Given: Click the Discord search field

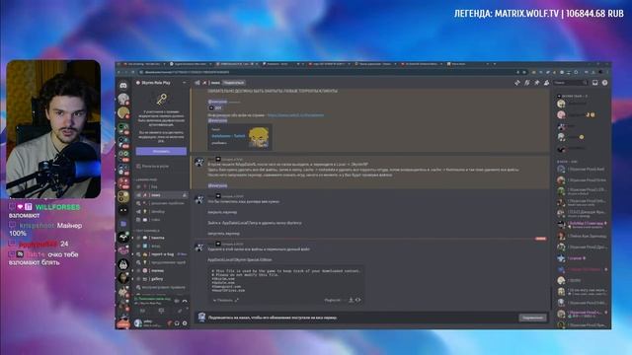Looking at the screenshot, I should 571,83.
